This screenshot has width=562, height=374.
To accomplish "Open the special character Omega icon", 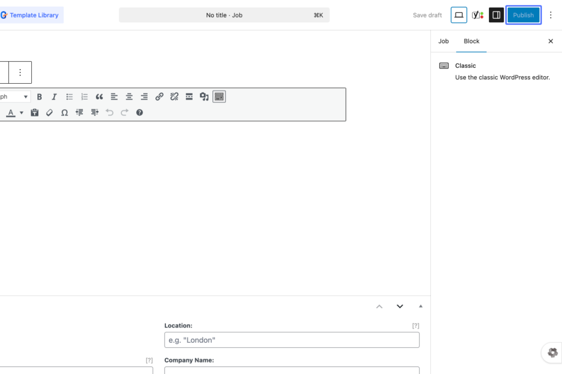I will (65, 113).
